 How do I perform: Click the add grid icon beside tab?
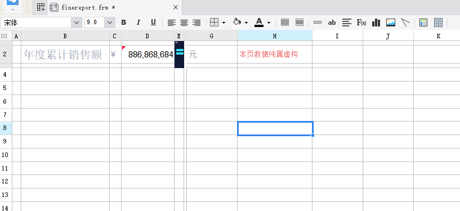tap(41, 7)
